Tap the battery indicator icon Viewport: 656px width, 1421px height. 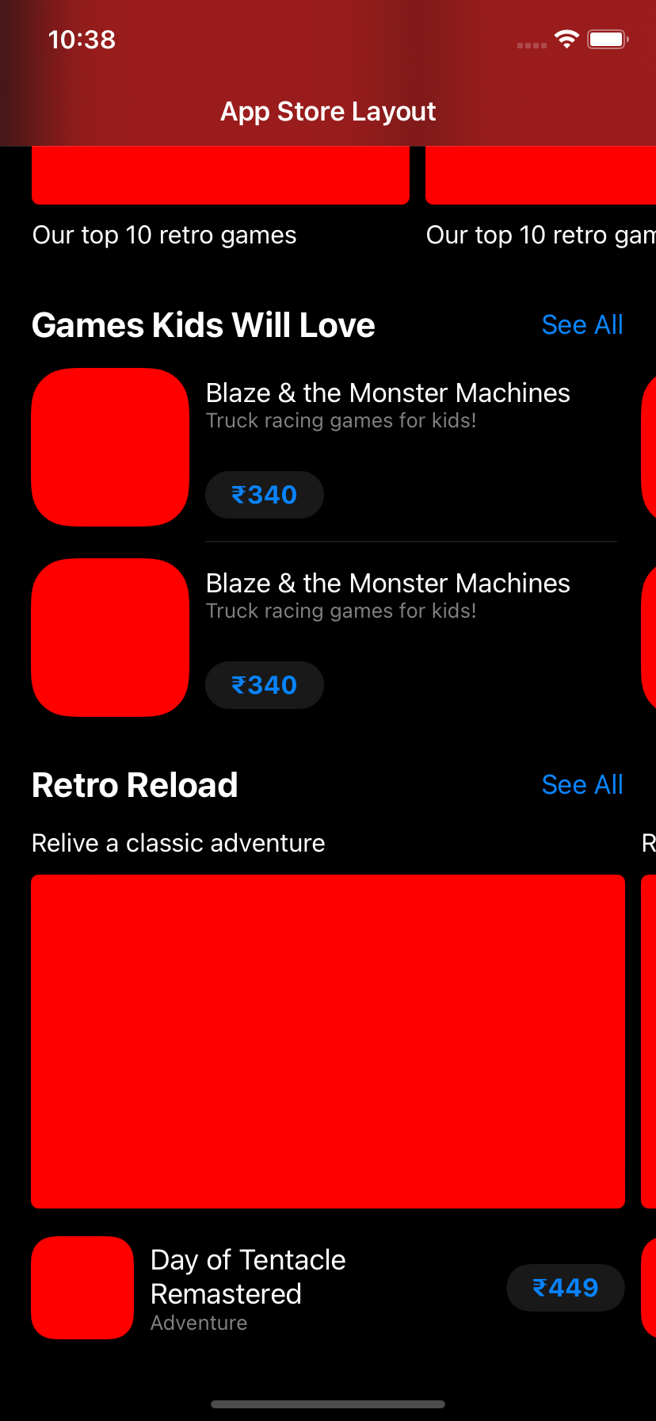tap(608, 39)
